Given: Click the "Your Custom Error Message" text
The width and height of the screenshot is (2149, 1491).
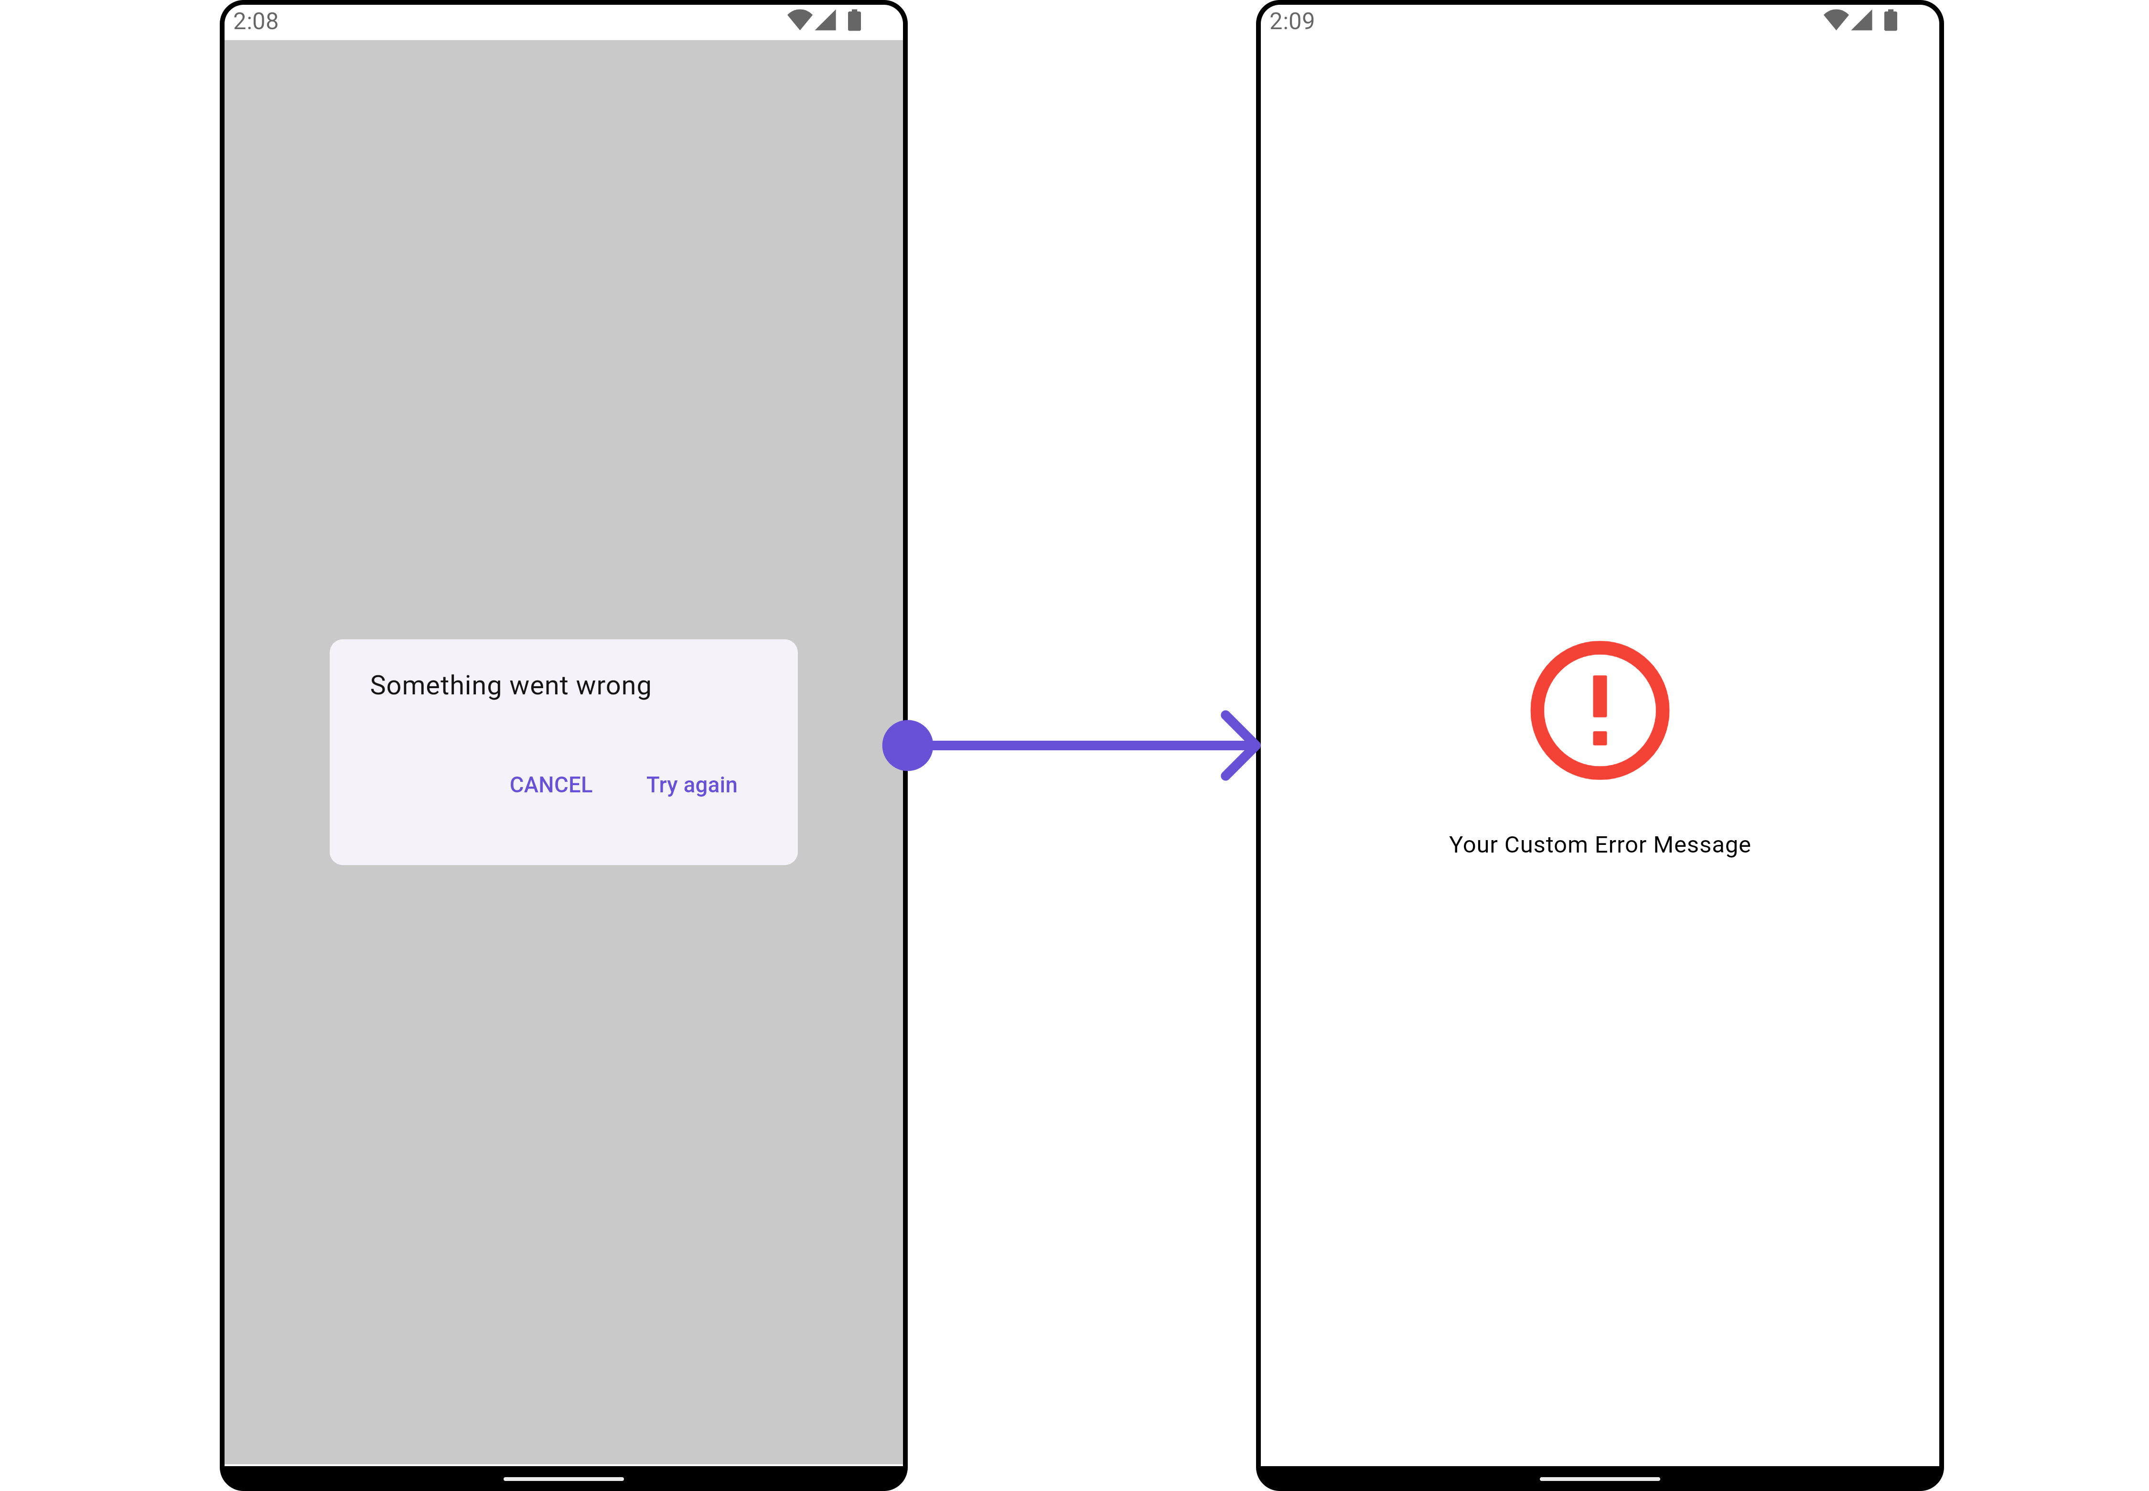Looking at the screenshot, I should click(x=1599, y=844).
